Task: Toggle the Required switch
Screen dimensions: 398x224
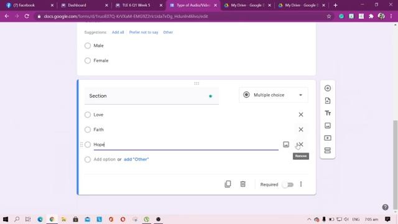Action: pos(288,185)
